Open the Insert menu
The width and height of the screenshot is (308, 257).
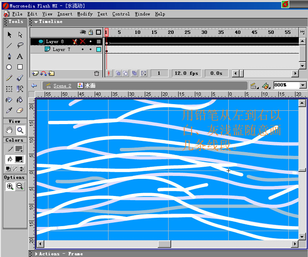(x=65, y=14)
